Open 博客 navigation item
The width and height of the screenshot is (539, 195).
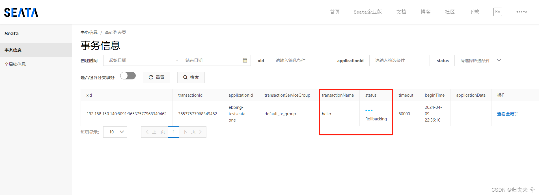(x=425, y=12)
